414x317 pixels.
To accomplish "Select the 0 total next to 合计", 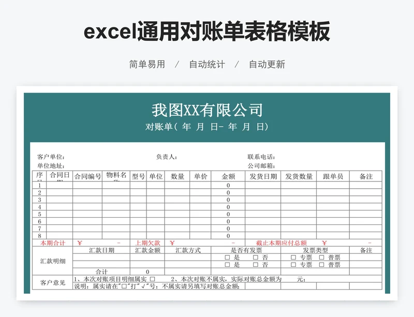I will 147,271.
